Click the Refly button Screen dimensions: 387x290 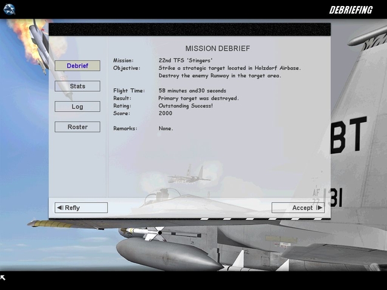tap(81, 208)
